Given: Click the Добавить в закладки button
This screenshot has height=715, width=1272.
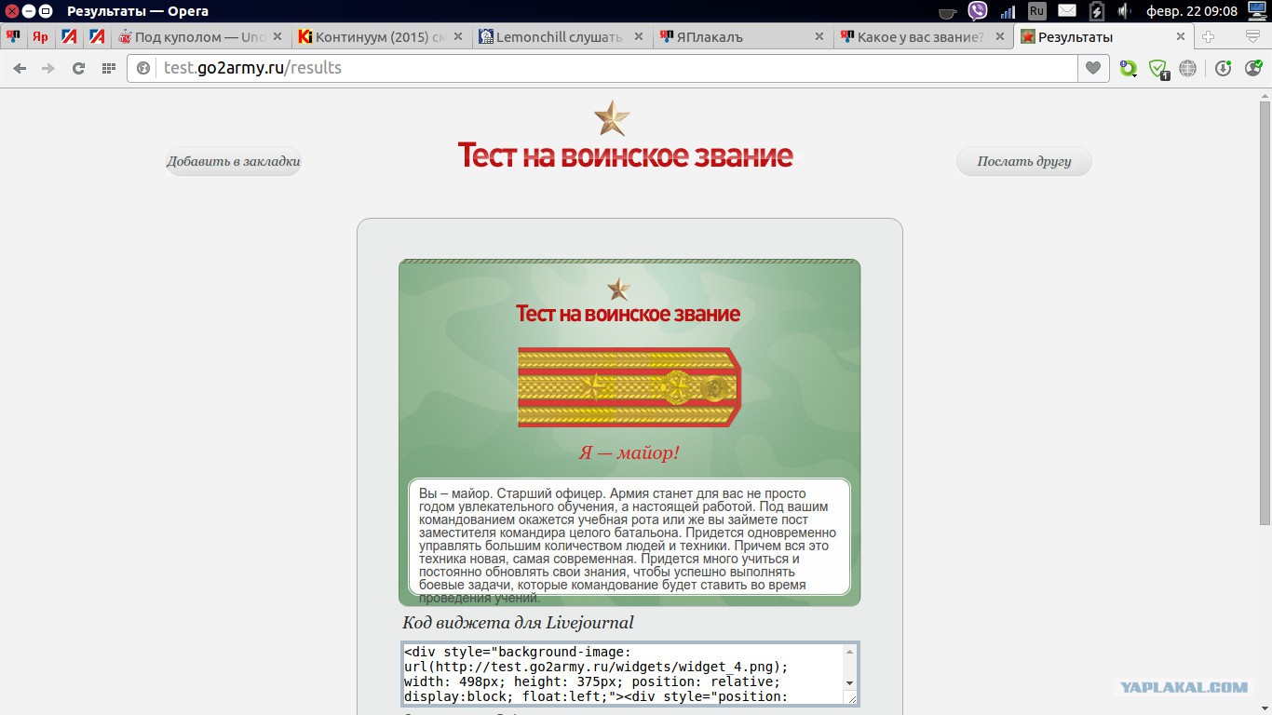Looking at the screenshot, I should pos(233,161).
